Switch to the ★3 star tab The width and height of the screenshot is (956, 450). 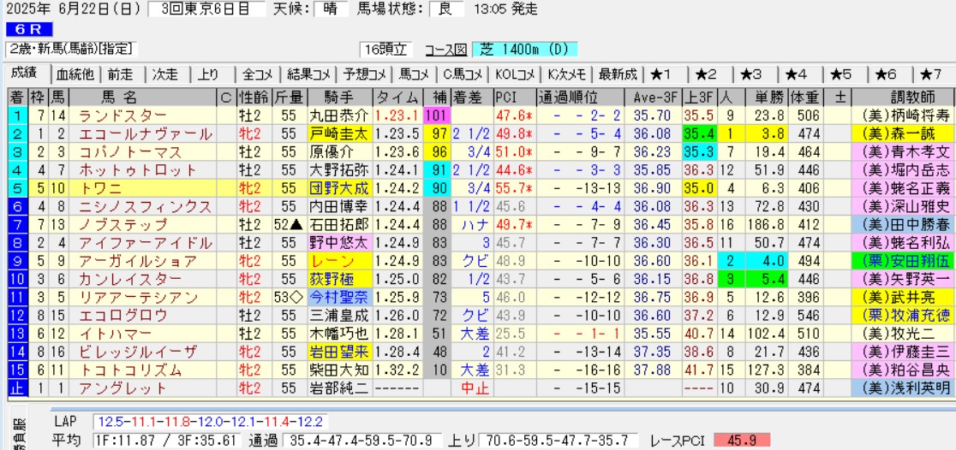(x=756, y=74)
